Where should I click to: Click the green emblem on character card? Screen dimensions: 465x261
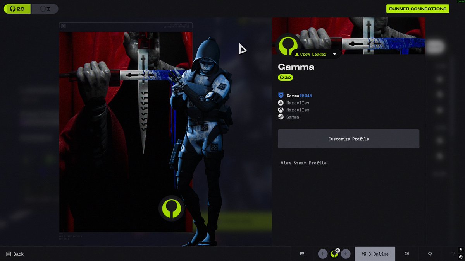[172, 208]
